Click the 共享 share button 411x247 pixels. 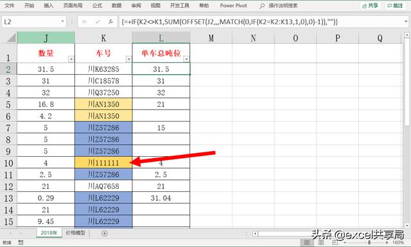click(x=371, y=6)
